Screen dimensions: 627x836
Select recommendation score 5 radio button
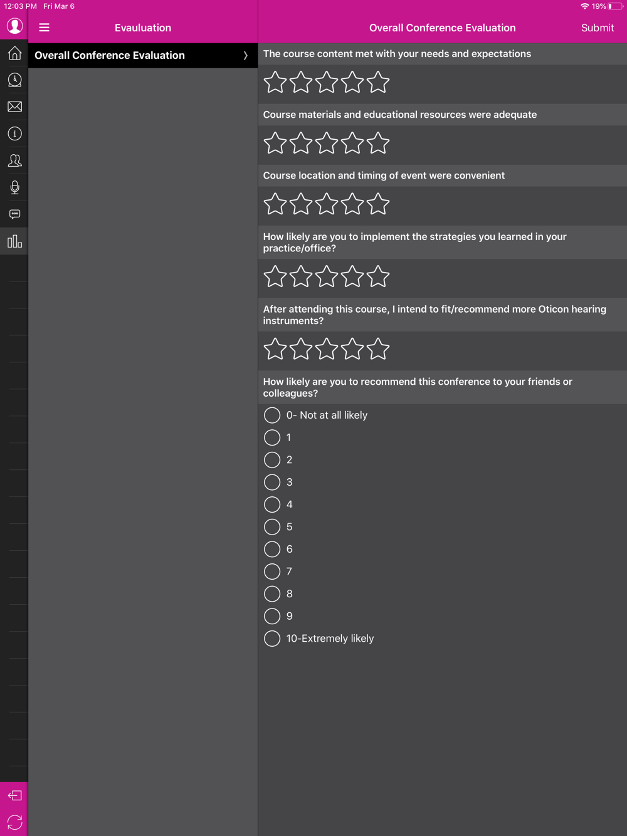272,527
